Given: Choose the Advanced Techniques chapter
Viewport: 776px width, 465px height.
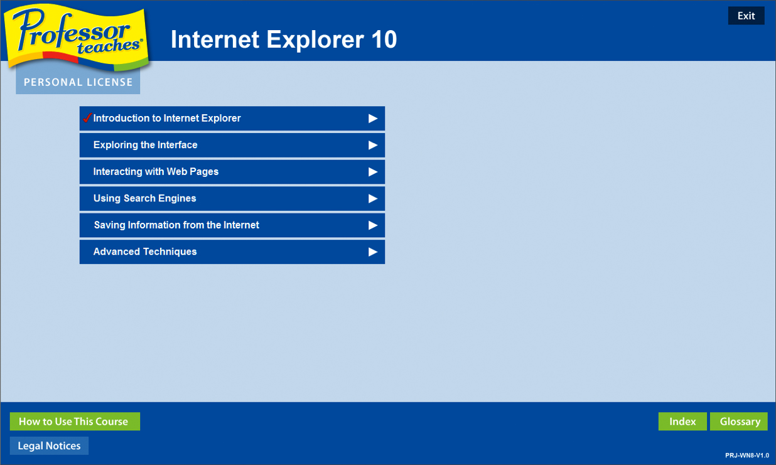Looking at the screenshot, I should tap(232, 252).
